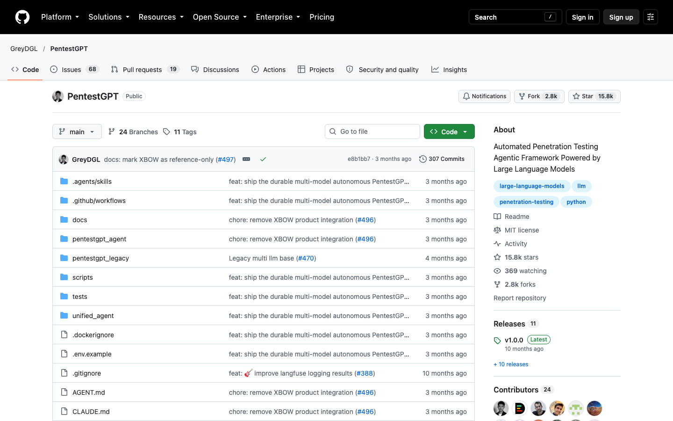Screen dimensions: 673x421
Task: Click the docs folder icon
Action: [x=64, y=220]
